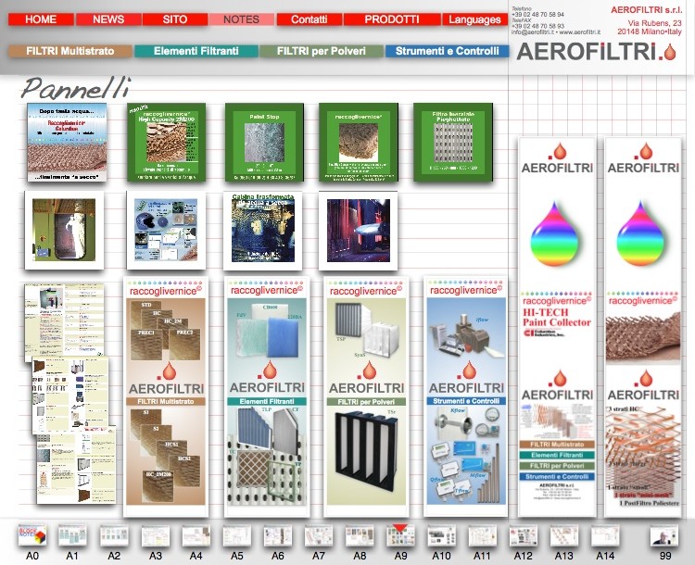Jump to page A8 thumbnail

[x=359, y=535]
